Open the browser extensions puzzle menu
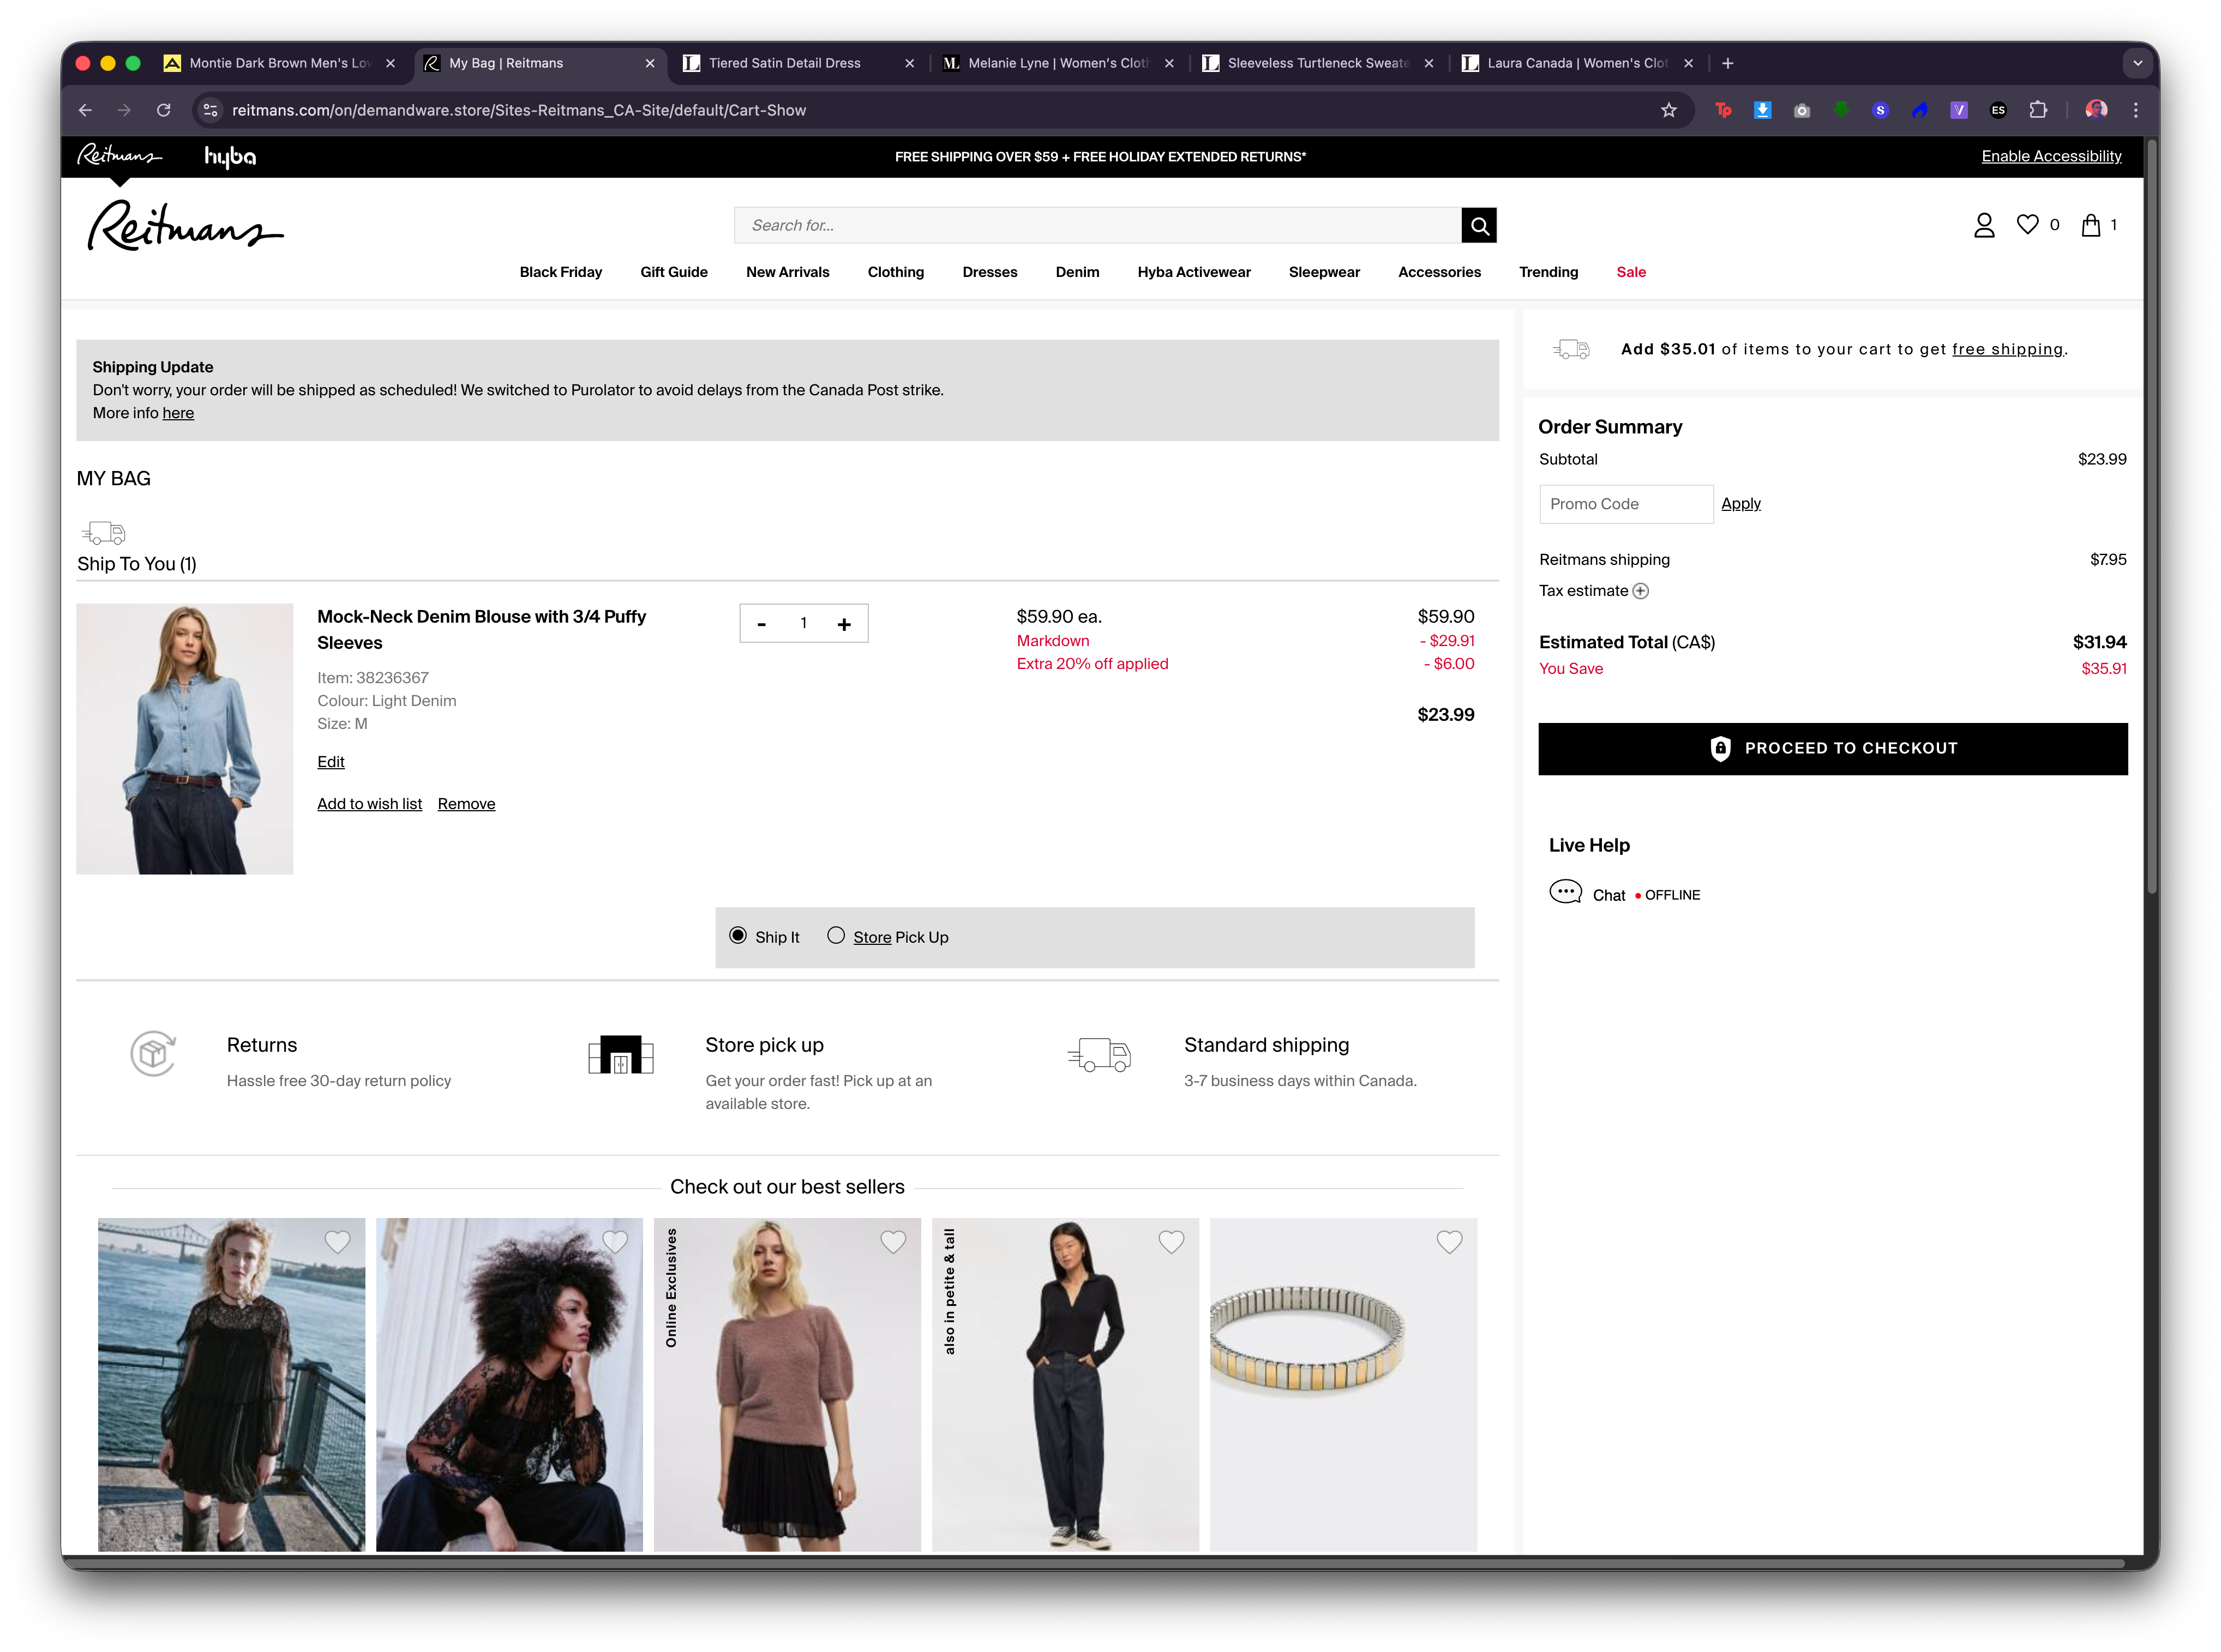Image resolution: width=2221 pixels, height=1652 pixels. [x=2037, y=110]
